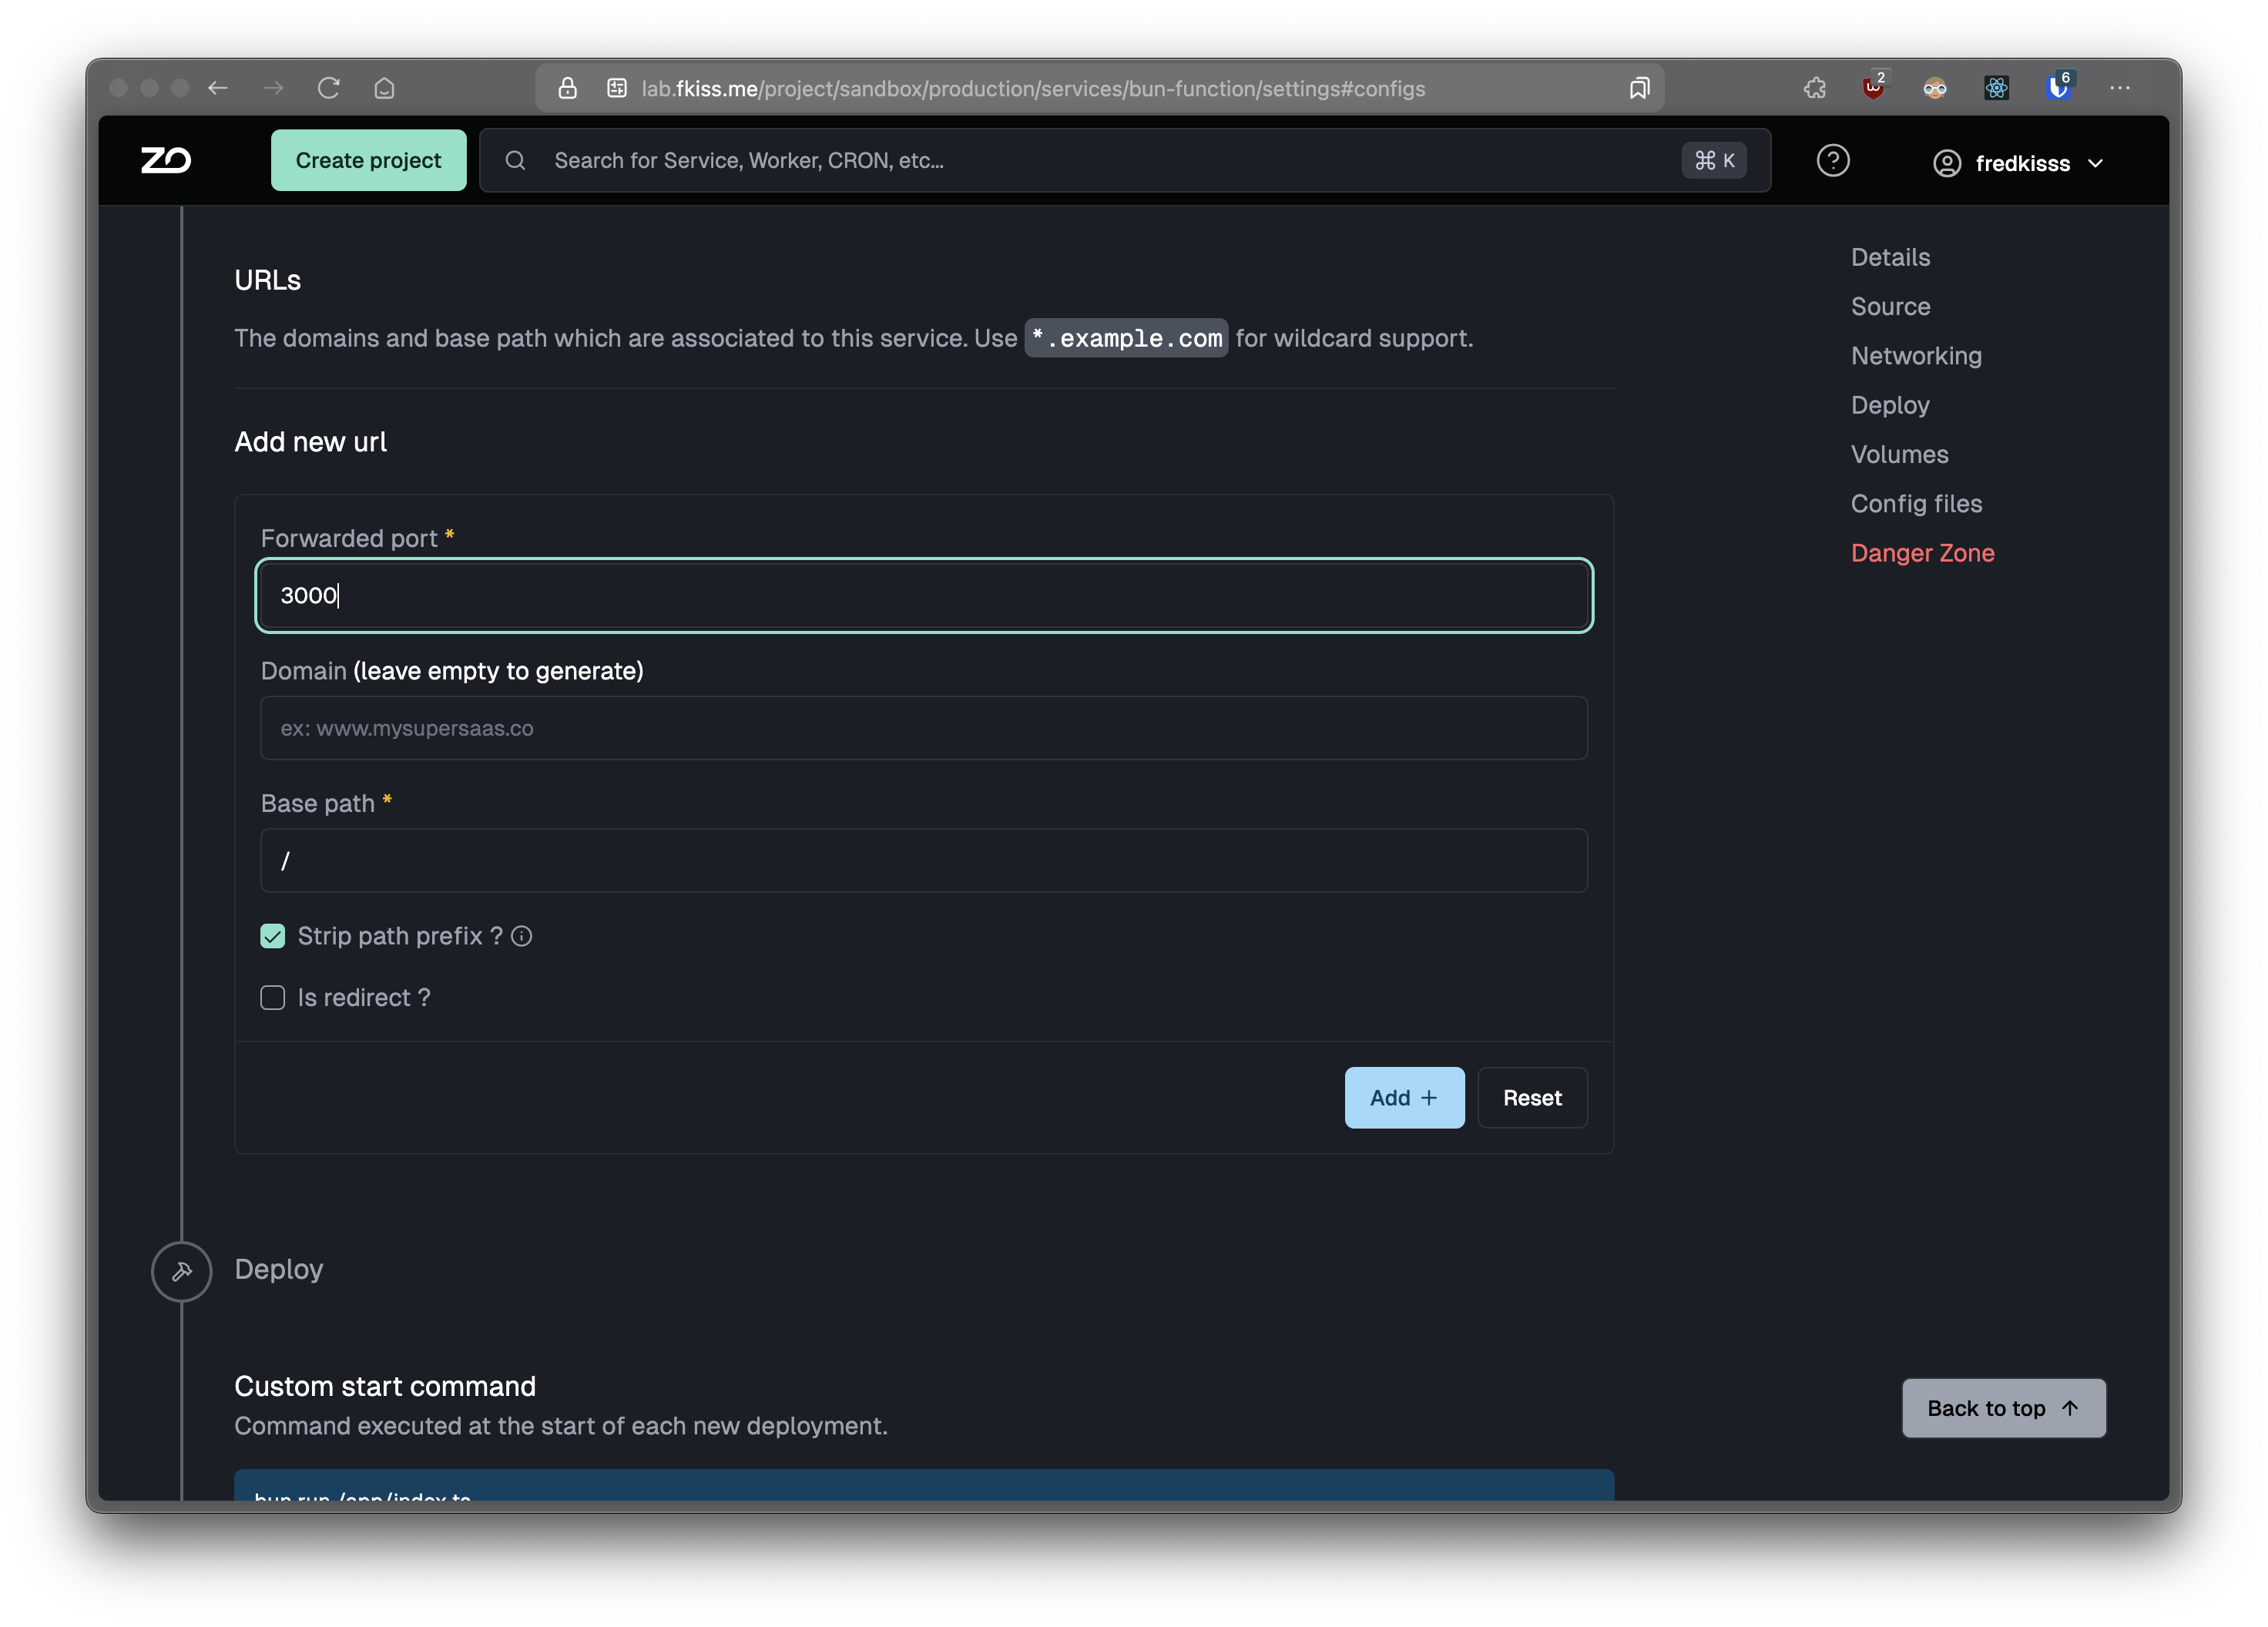Jump to Networking section

click(1916, 355)
